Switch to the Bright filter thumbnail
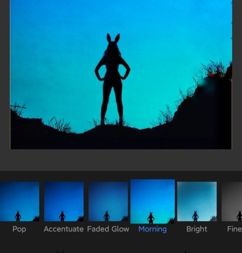The image size is (242, 253). (x=197, y=202)
